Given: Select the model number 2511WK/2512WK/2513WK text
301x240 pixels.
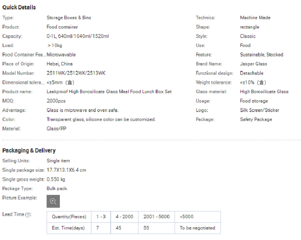Looking at the screenshot, I should (x=76, y=73).
